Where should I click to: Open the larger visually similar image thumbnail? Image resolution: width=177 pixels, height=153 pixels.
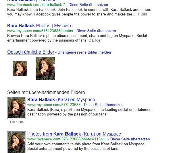(x=45, y=68)
